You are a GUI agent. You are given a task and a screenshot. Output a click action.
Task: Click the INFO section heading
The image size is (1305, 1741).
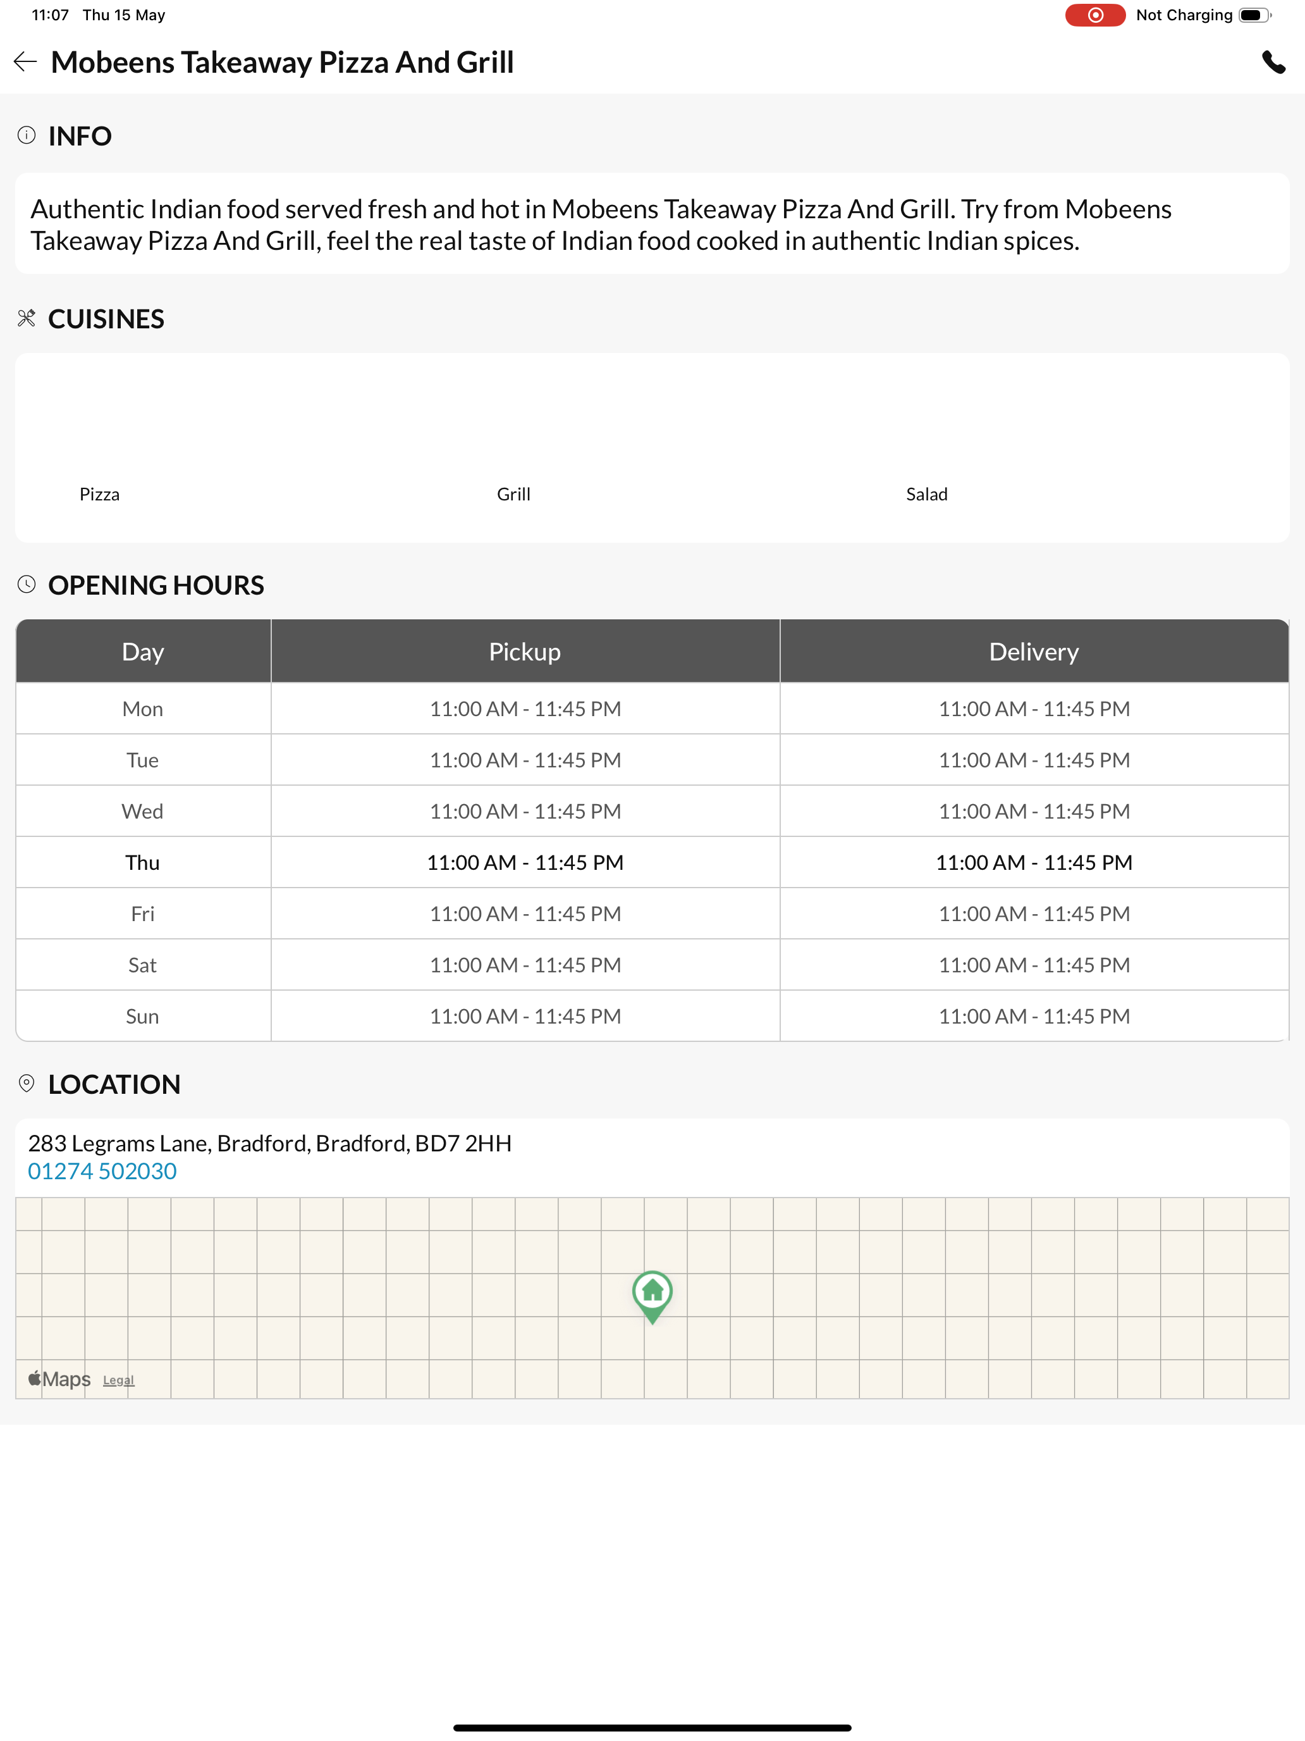coord(80,135)
